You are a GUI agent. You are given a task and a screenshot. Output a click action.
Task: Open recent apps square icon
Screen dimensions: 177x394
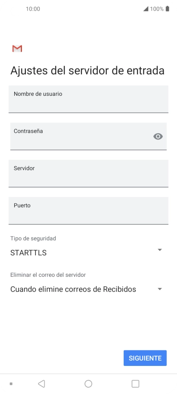tap(135, 384)
